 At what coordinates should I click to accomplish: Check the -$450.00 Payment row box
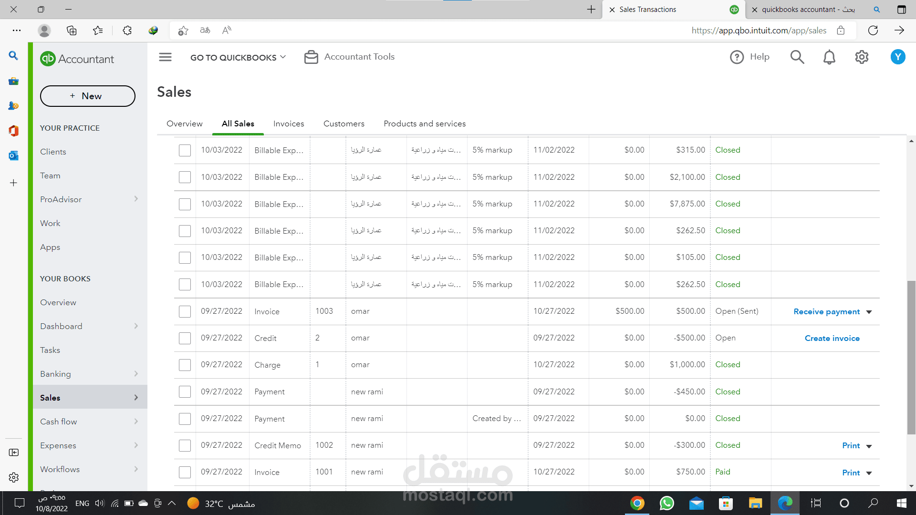click(185, 392)
